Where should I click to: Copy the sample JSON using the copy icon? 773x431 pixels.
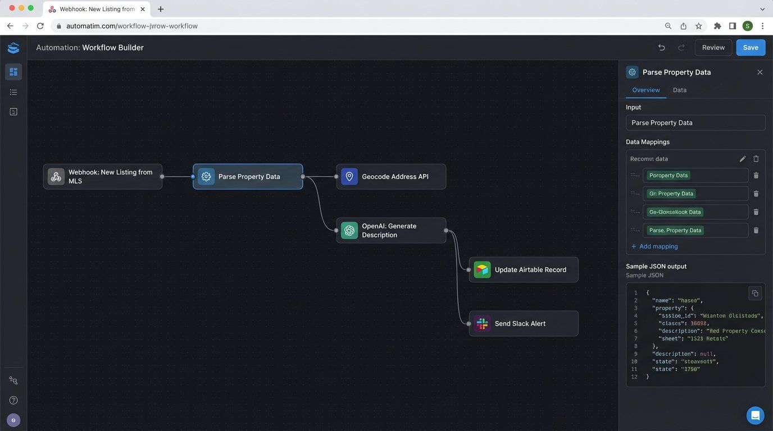point(755,293)
